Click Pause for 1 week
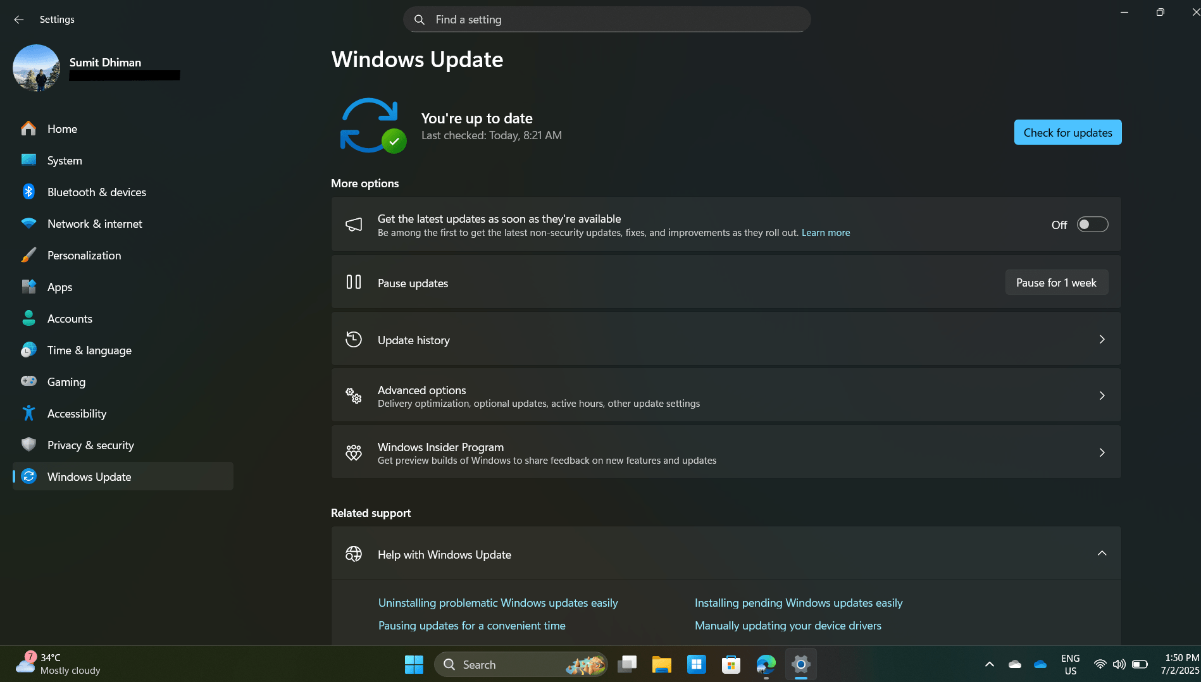The height and width of the screenshot is (682, 1201). [1056, 282]
